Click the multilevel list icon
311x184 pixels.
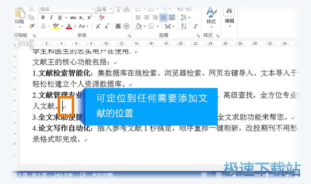(x=164, y=9)
